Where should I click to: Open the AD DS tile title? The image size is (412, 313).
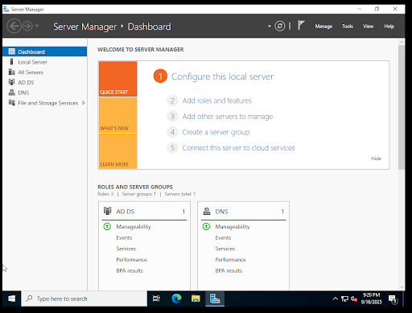(x=126, y=212)
